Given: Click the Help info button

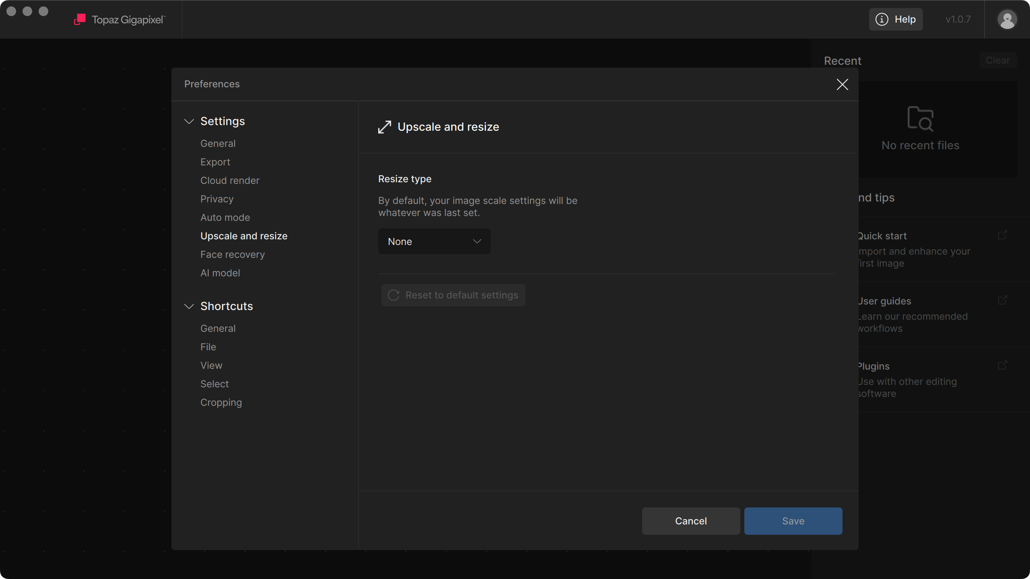Looking at the screenshot, I should [896, 19].
